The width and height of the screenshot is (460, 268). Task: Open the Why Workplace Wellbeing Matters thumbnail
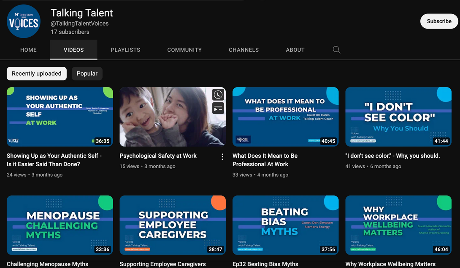click(x=398, y=225)
